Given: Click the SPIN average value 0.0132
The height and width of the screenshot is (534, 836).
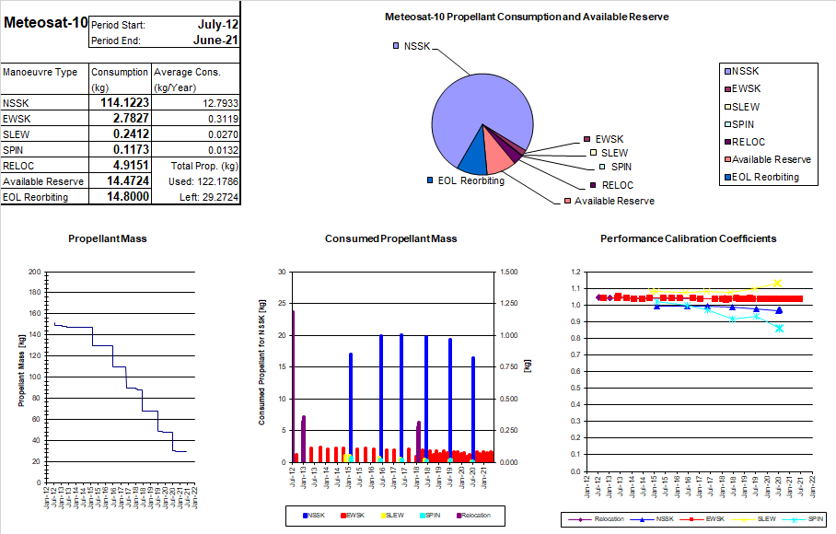Looking at the screenshot, I should pos(223,150).
